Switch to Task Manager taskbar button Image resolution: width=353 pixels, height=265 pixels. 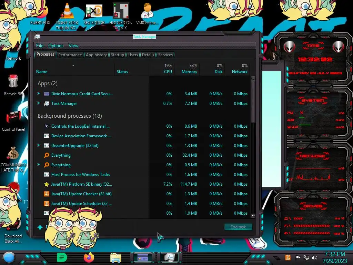(x=169, y=257)
